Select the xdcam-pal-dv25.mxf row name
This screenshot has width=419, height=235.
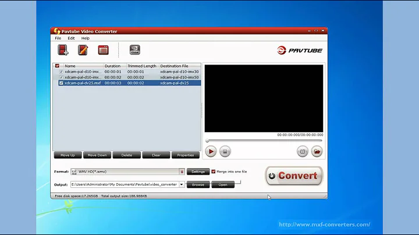tap(83, 83)
